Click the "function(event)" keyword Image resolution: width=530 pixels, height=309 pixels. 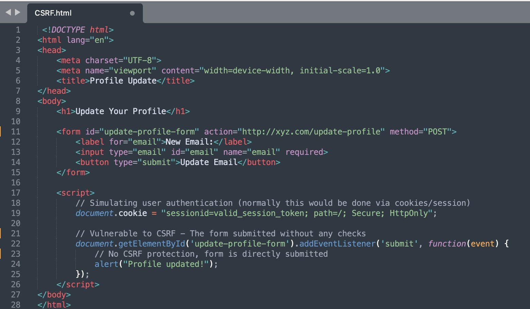pyautogui.click(x=463, y=244)
